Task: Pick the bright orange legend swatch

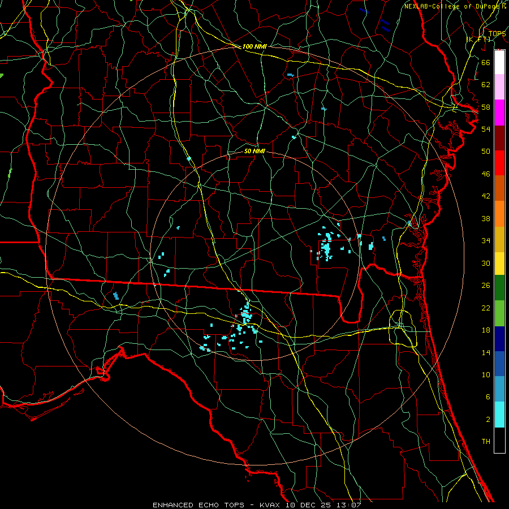Action: pyautogui.click(x=499, y=213)
